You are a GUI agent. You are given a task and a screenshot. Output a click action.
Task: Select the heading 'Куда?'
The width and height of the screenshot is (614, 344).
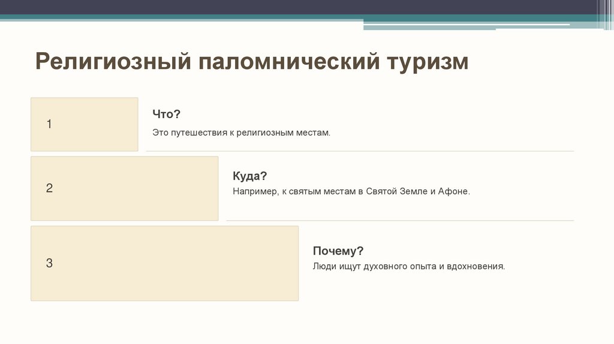pos(250,176)
